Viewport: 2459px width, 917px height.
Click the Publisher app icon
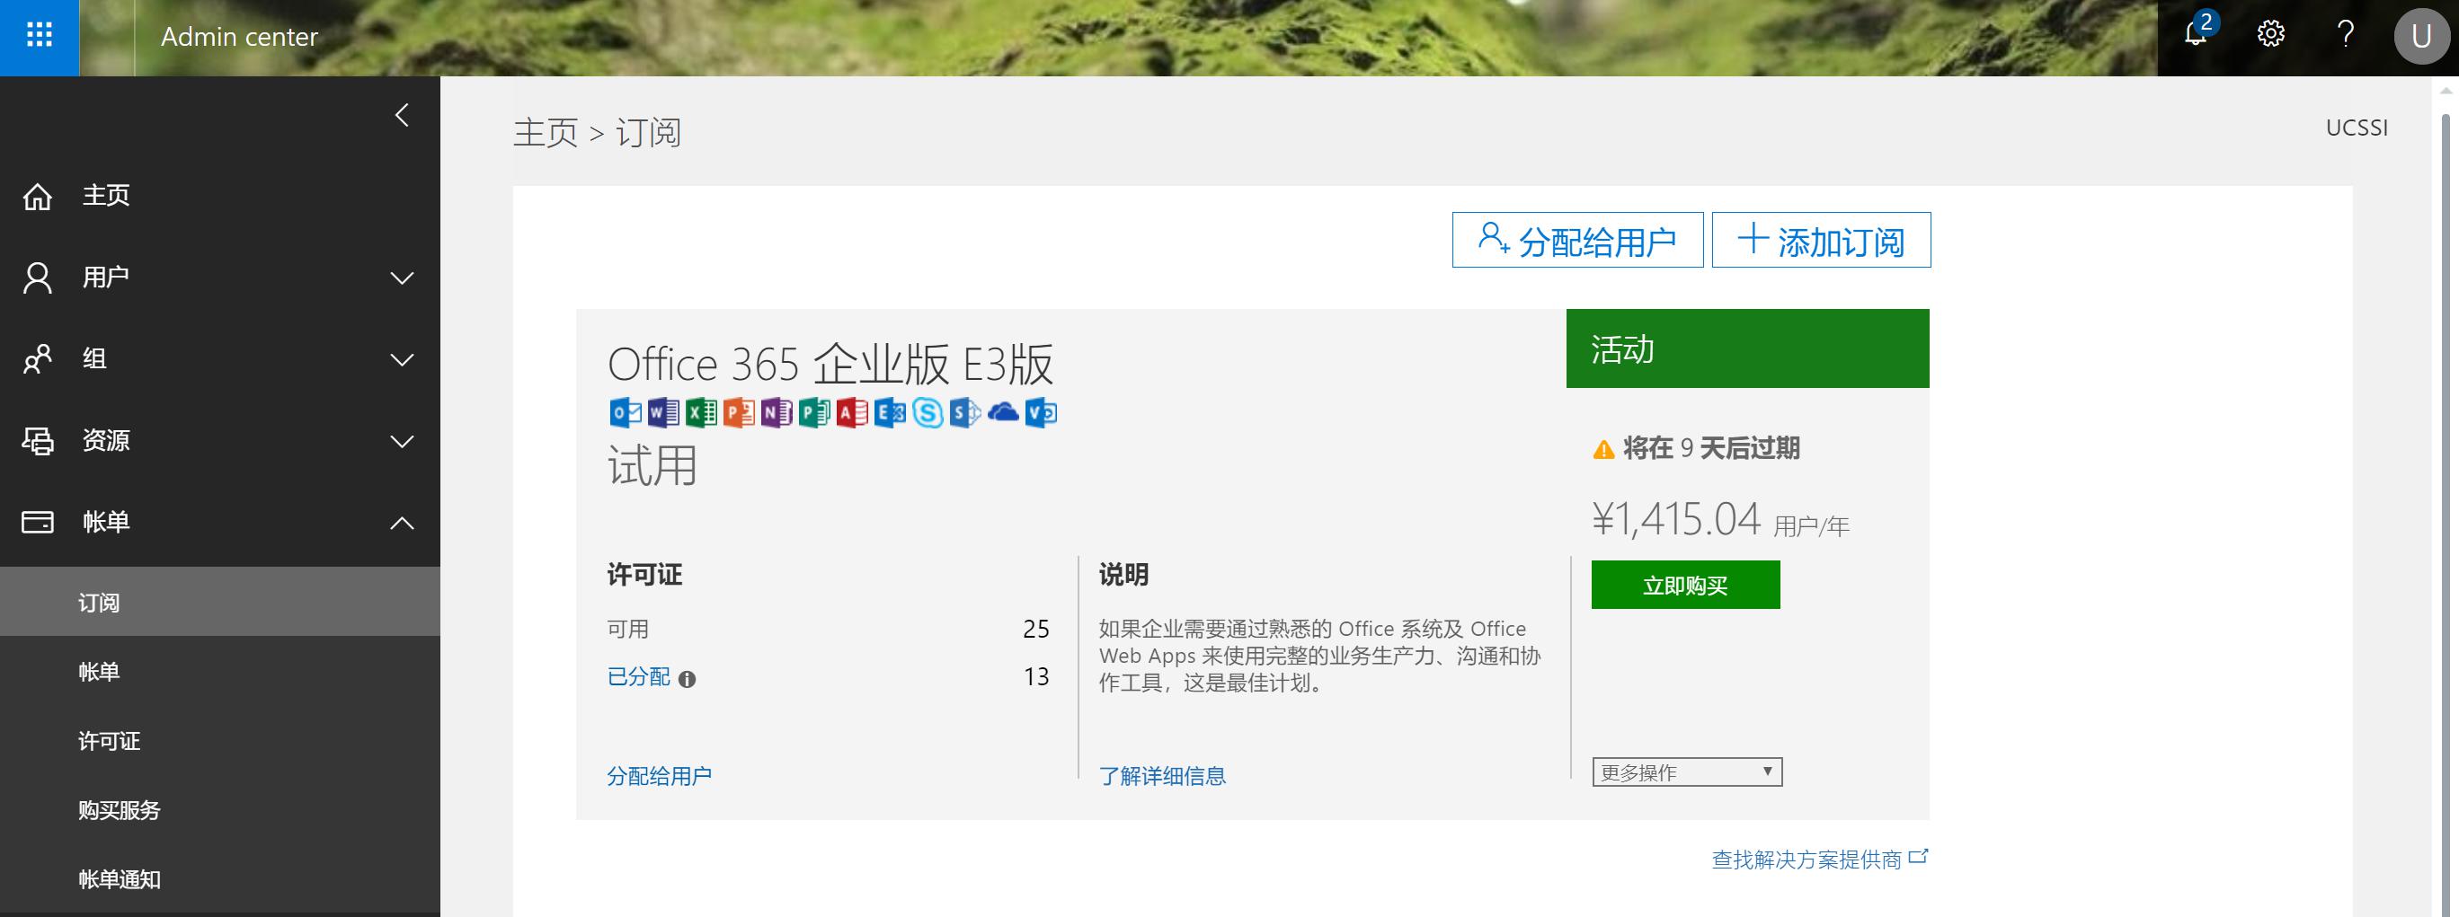[814, 412]
